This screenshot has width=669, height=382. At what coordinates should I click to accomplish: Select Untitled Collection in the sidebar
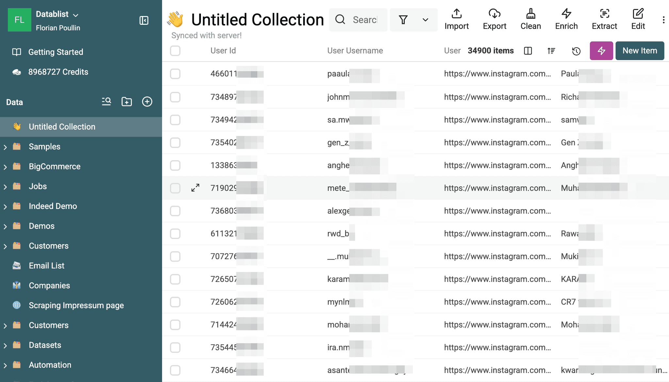coord(62,127)
